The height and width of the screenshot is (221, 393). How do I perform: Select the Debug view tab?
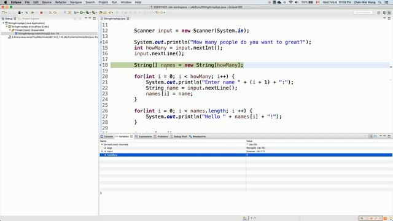tap(9, 18)
